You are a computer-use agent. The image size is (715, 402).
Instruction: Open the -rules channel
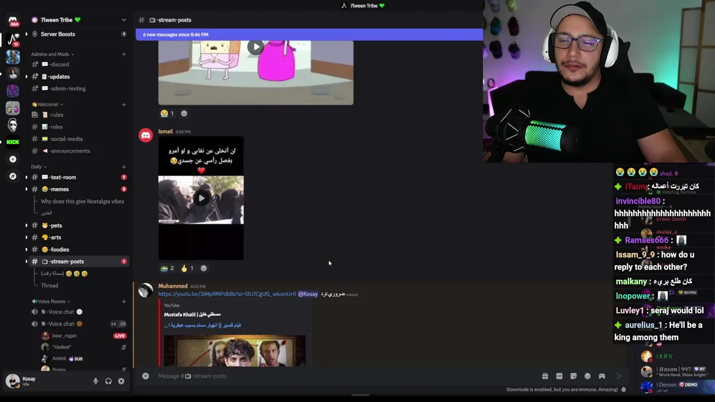tap(79, 115)
